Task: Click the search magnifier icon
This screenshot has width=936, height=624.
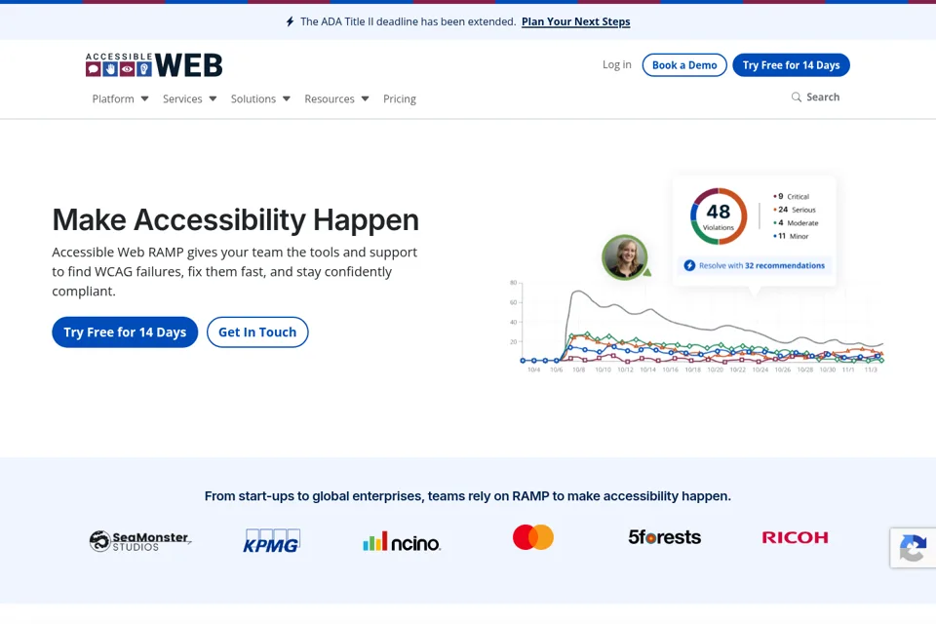Action: (x=797, y=97)
